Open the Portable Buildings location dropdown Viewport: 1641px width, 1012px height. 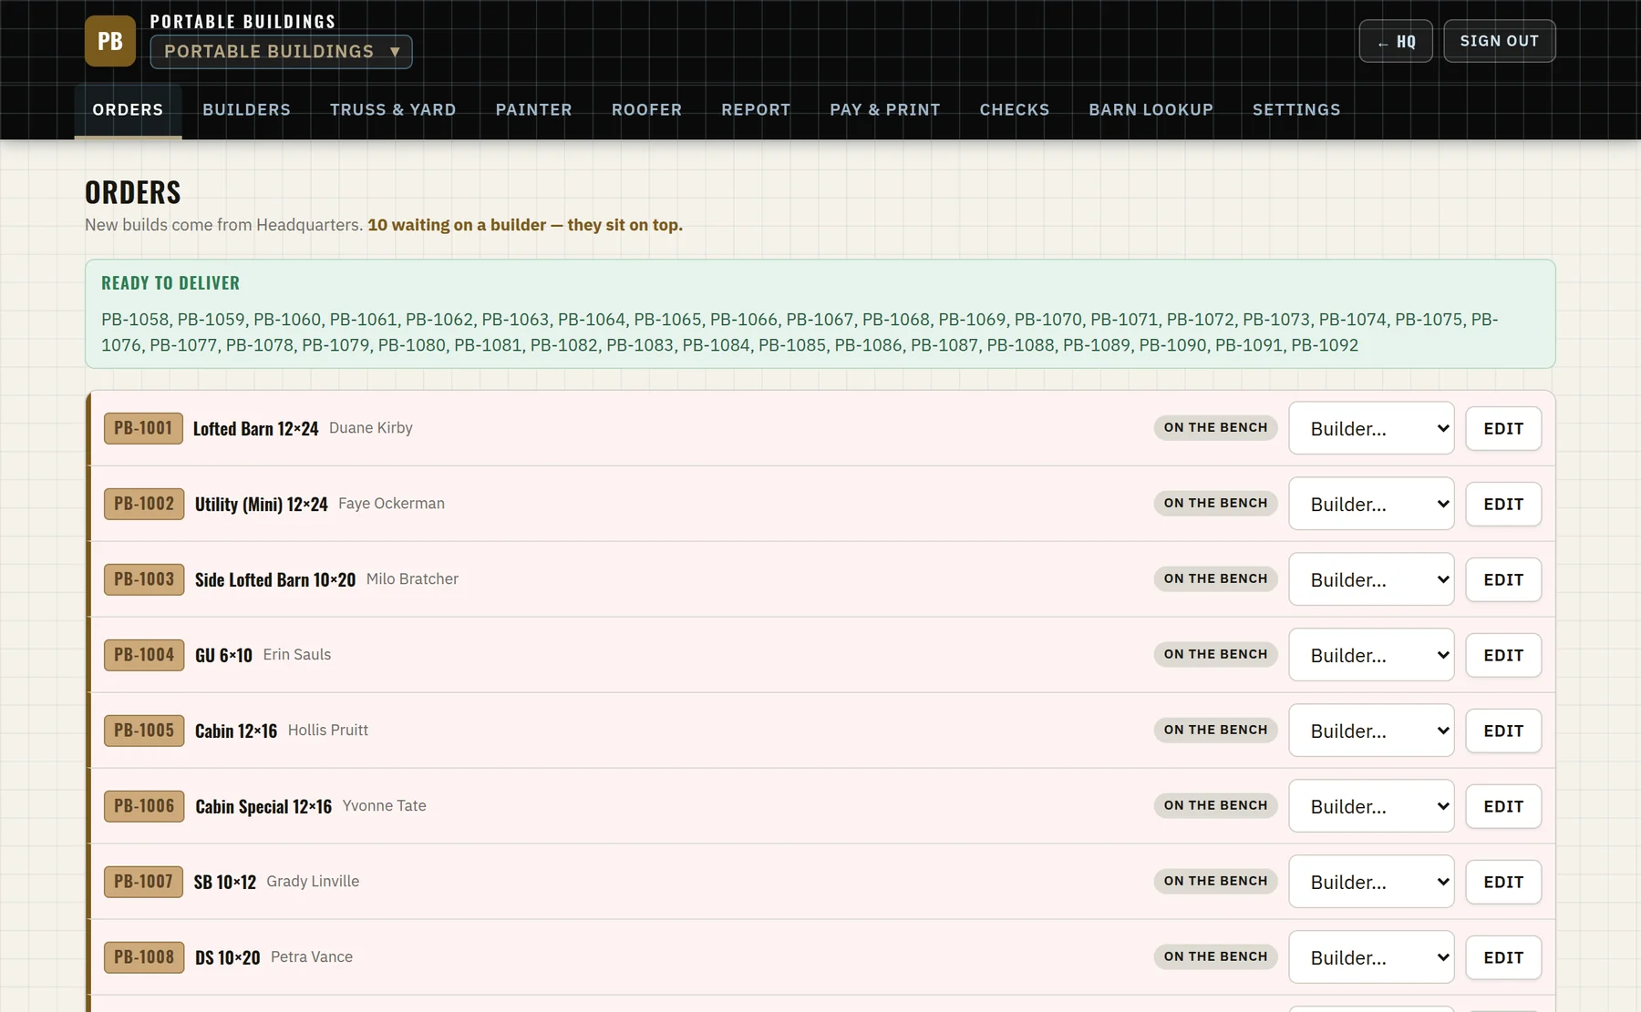click(281, 52)
